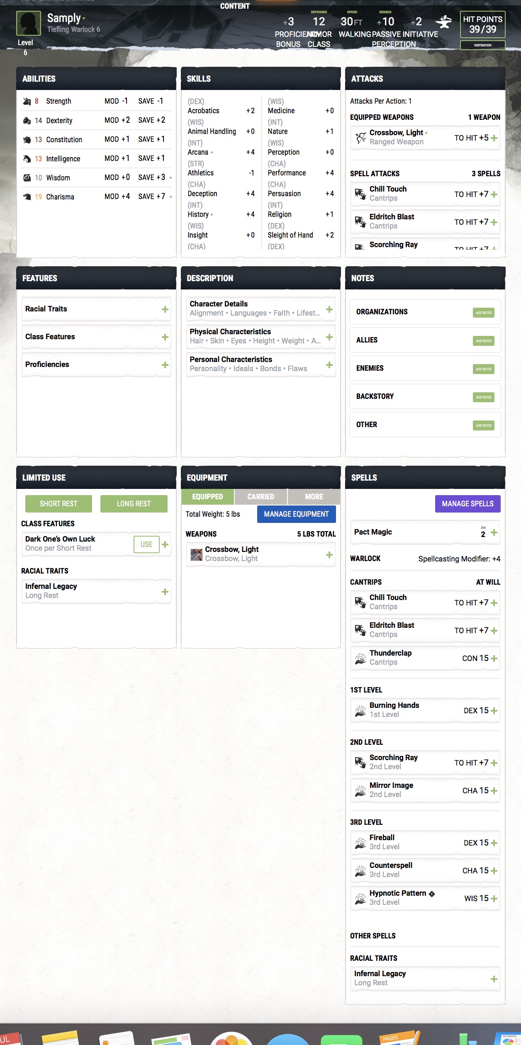521x1045 pixels.
Task: Switch to the More equipment tab
Action: [x=314, y=496]
